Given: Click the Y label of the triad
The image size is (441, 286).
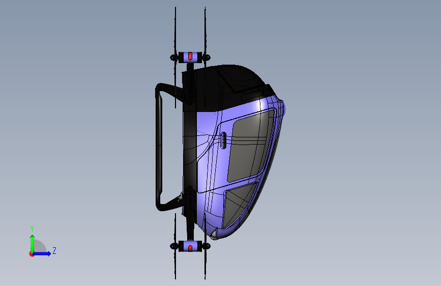Looking at the screenshot, I should [x=32, y=228].
